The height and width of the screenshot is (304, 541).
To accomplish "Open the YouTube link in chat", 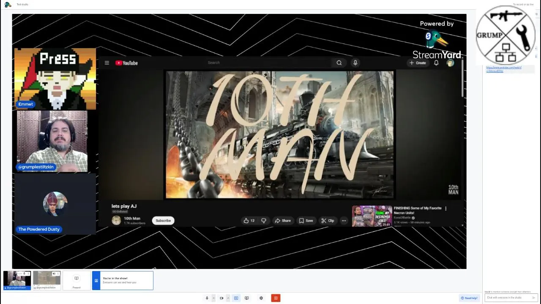I will pyautogui.click(x=504, y=69).
